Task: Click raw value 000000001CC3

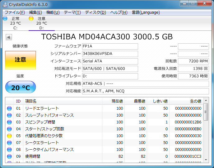Action: click(x=188, y=156)
